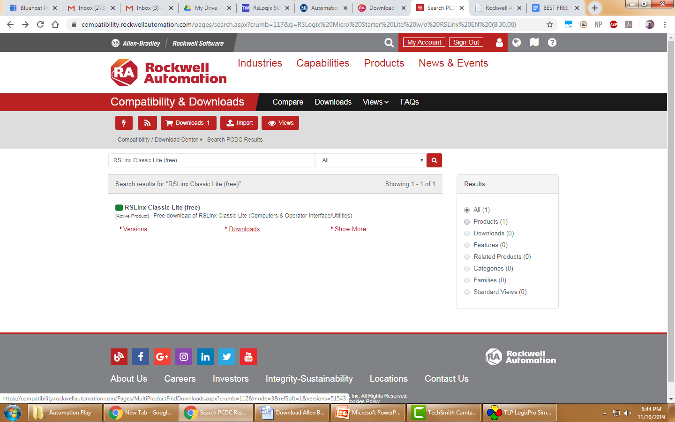Open the Downloads link for RSLinx Classic
This screenshot has width=675, height=422.
(x=244, y=229)
